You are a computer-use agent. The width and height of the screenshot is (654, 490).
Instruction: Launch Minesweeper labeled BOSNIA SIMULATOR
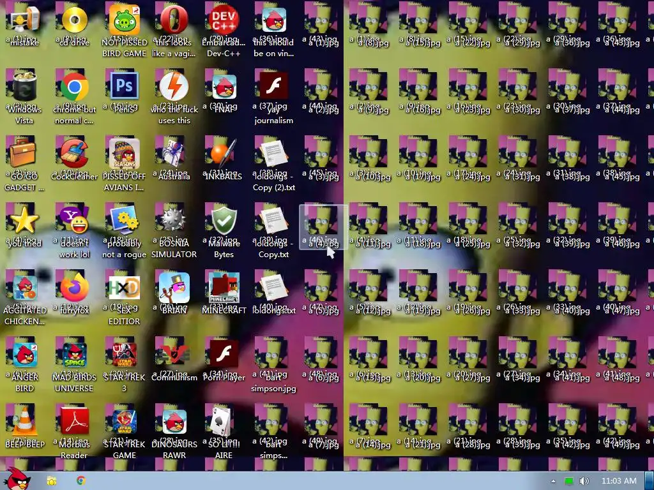[x=174, y=220]
